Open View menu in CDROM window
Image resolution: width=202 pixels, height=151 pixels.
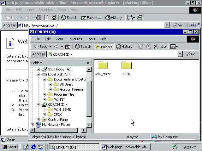tap(59, 39)
